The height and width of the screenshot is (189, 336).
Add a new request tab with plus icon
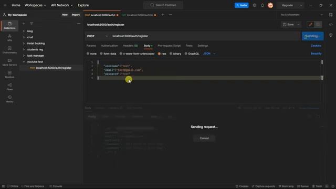coord(163,15)
